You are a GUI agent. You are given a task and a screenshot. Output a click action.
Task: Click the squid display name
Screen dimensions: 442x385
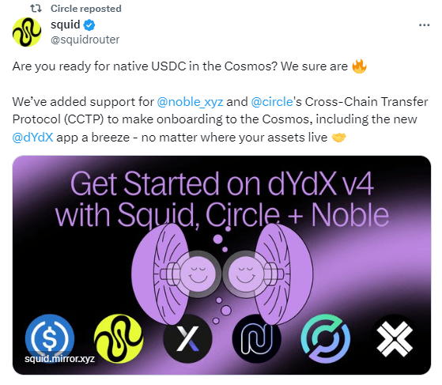[x=66, y=25]
